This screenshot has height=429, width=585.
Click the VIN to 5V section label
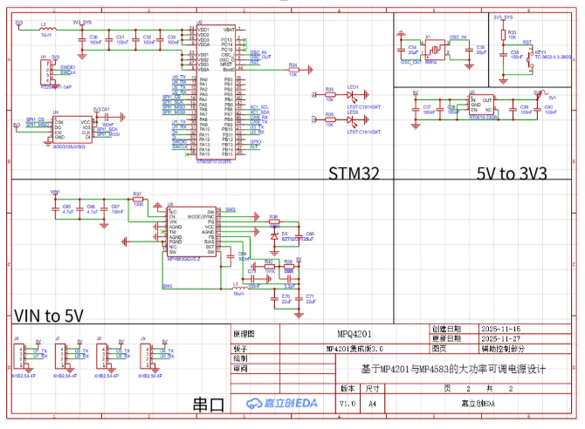pyautogui.click(x=49, y=315)
